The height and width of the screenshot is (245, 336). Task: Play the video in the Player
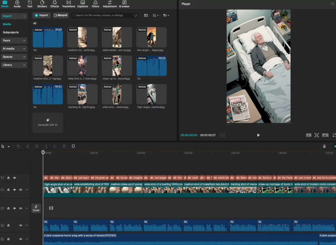pos(258,135)
